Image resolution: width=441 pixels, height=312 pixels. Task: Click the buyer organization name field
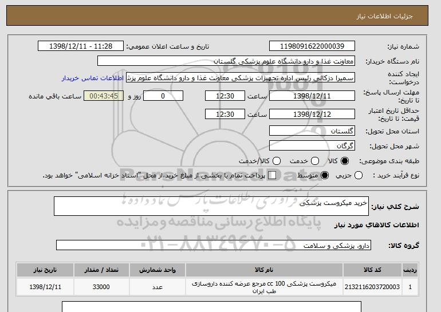(x=226, y=61)
